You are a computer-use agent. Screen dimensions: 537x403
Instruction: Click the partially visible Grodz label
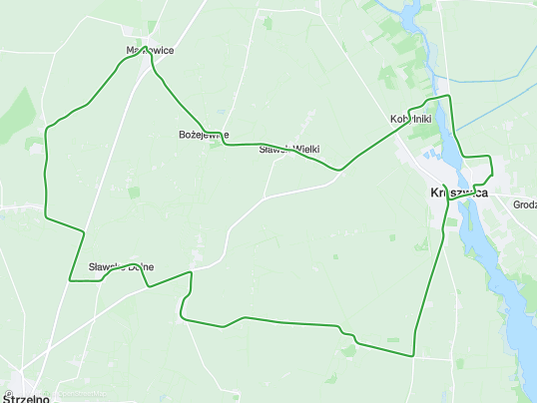click(525, 204)
